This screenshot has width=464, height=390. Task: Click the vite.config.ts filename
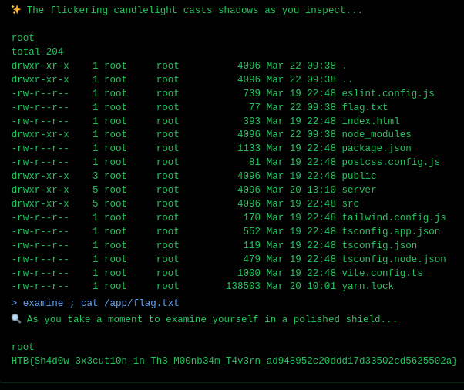tap(382, 273)
